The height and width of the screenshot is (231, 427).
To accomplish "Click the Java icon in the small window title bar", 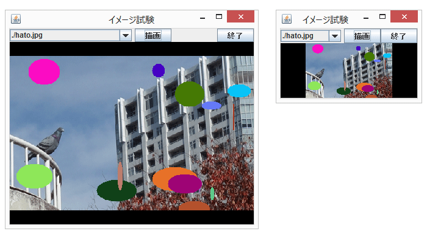I will (287, 19).
